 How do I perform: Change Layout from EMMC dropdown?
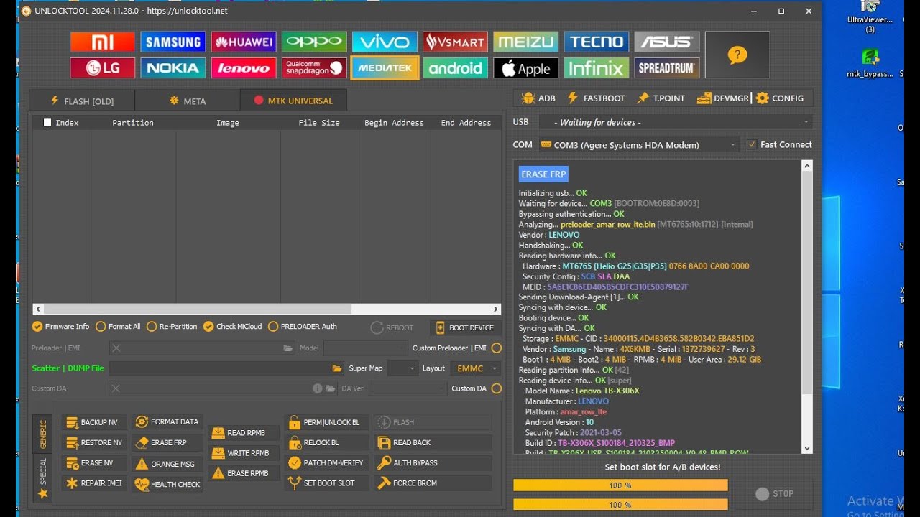click(x=475, y=368)
